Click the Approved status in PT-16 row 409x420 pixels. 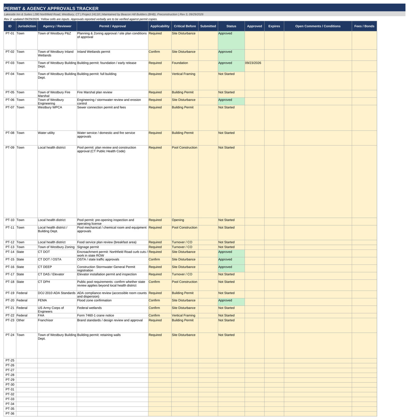click(231, 268)
